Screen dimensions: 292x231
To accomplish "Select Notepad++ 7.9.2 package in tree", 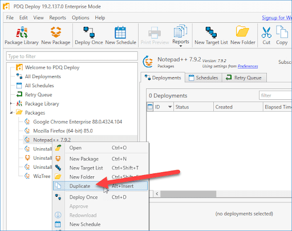I will 52,140.
